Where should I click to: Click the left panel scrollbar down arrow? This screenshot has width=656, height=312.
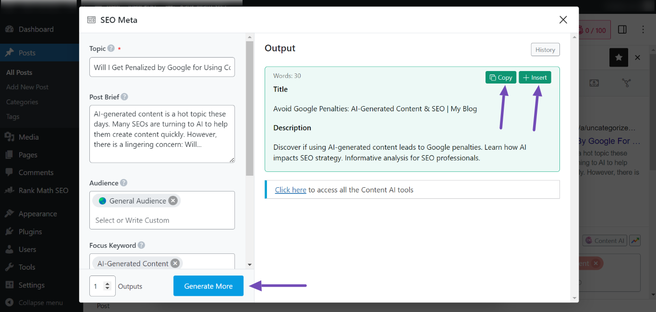(x=249, y=264)
